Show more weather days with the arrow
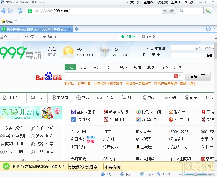The width and height of the screenshot is (217, 177). [134, 52]
